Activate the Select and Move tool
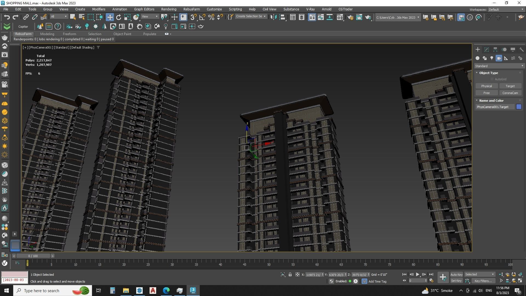Viewport: 526px width, 296px height. pyautogui.click(x=110, y=17)
